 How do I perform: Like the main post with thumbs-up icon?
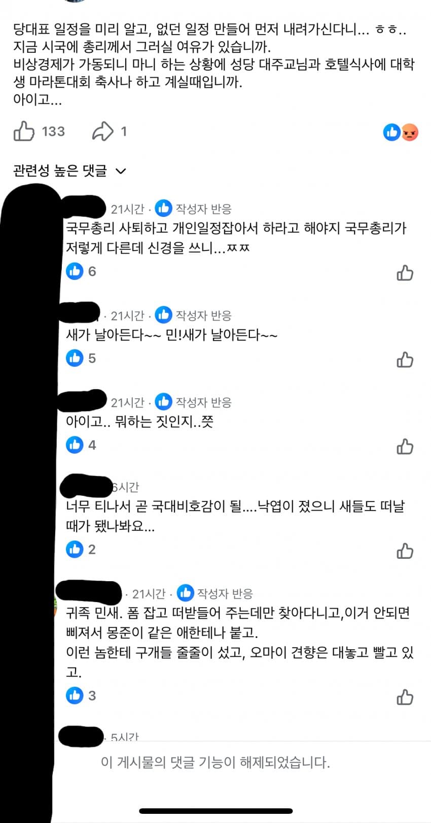(x=23, y=131)
